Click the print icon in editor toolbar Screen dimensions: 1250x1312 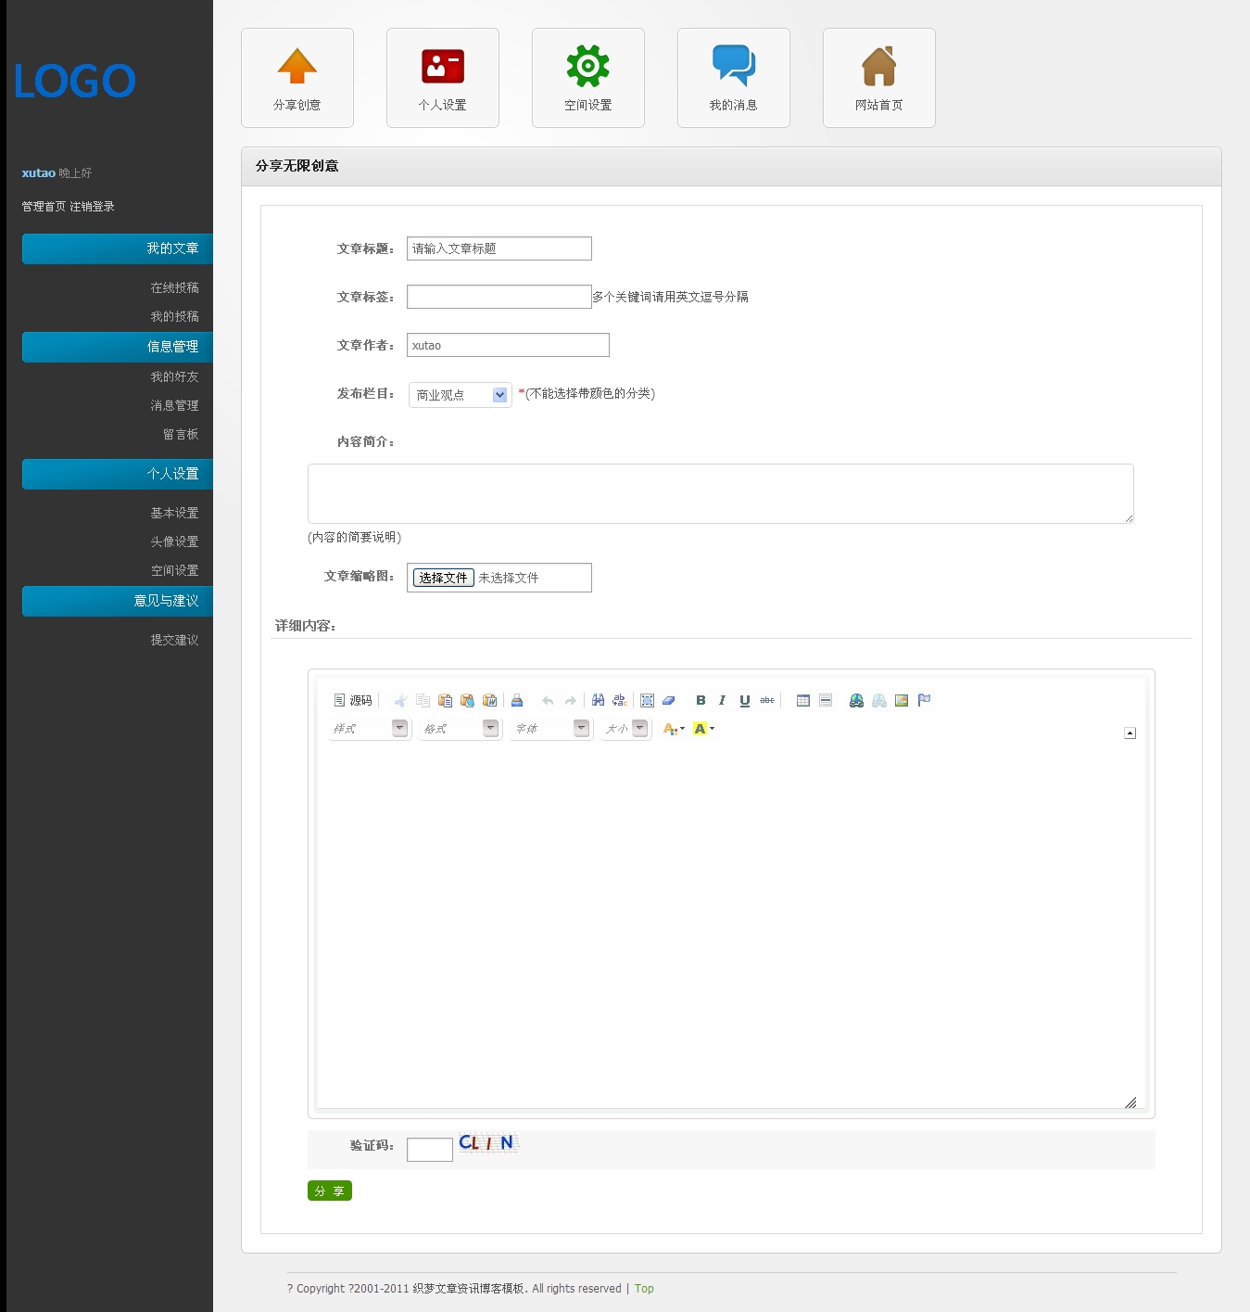click(x=517, y=701)
